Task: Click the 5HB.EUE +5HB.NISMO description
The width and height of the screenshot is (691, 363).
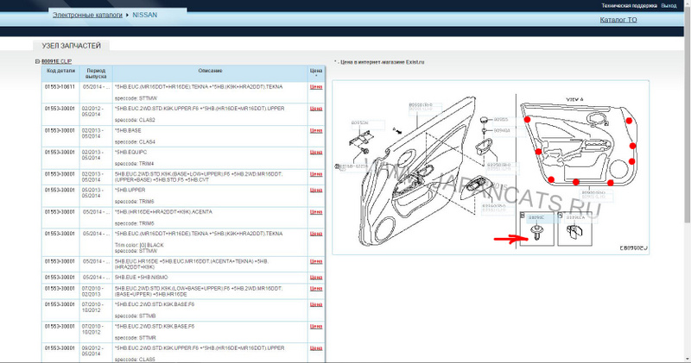Action: pyautogui.click(x=142, y=278)
